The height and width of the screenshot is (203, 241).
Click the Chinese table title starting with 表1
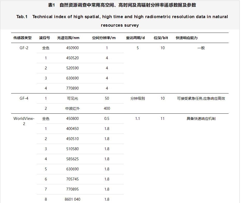tap(120, 5)
